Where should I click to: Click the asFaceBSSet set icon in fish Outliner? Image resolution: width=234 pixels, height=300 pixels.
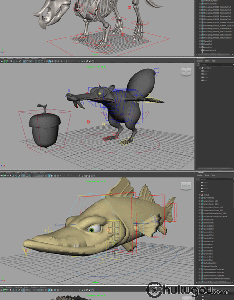(202, 198)
